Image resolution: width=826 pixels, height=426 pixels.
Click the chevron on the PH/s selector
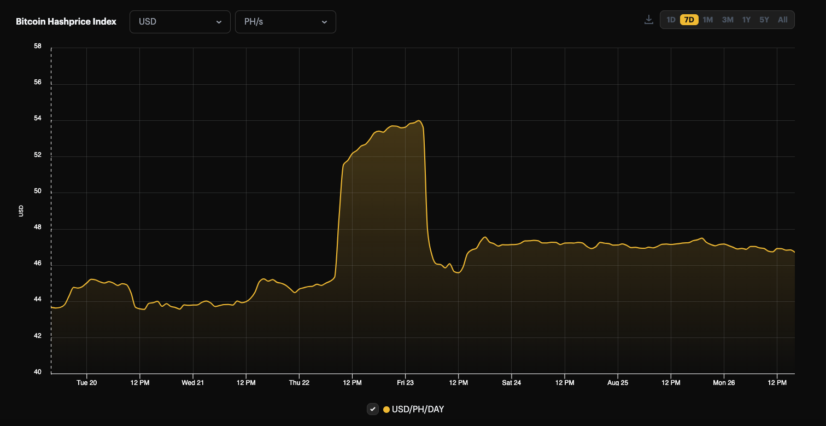325,22
